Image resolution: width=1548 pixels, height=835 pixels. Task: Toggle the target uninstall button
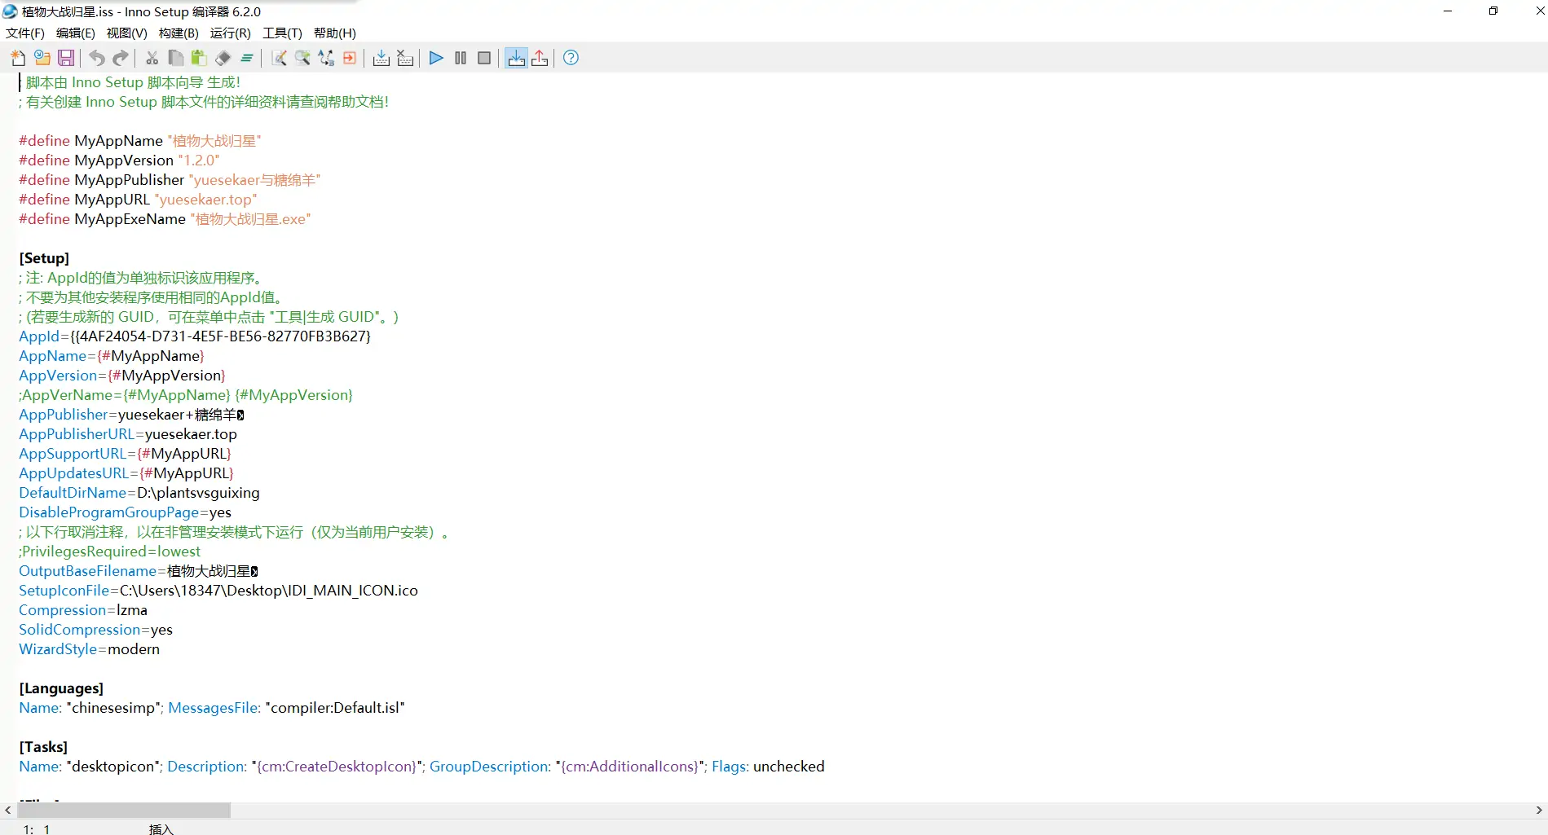pyautogui.click(x=540, y=58)
